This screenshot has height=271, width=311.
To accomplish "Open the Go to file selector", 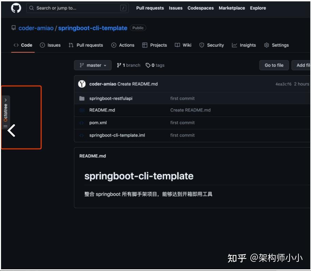I will 274,65.
